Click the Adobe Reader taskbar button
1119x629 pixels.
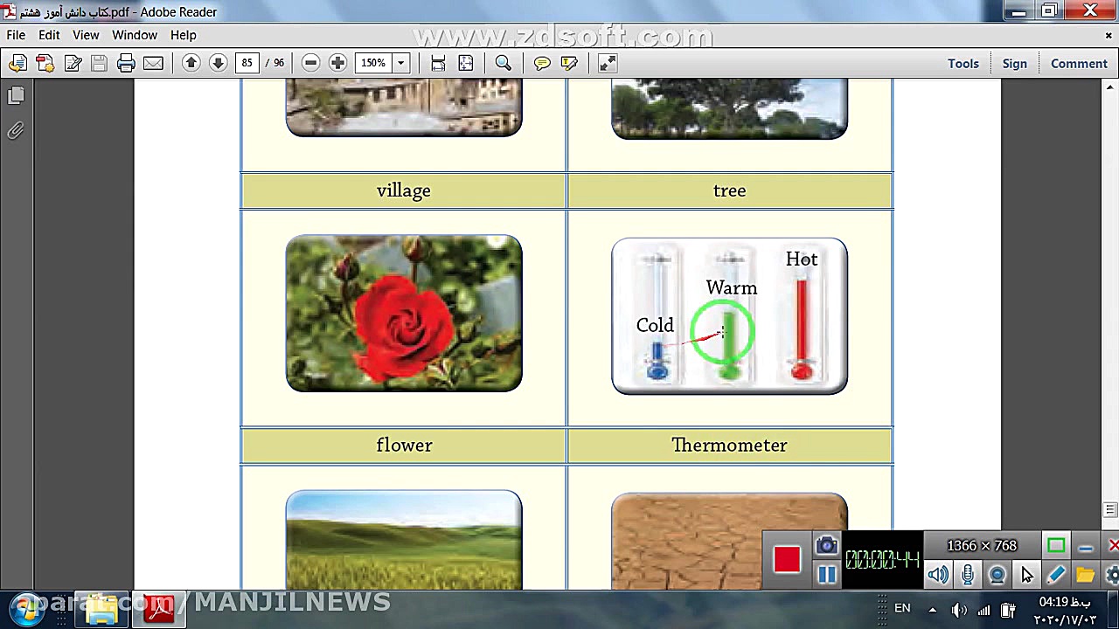(x=160, y=609)
